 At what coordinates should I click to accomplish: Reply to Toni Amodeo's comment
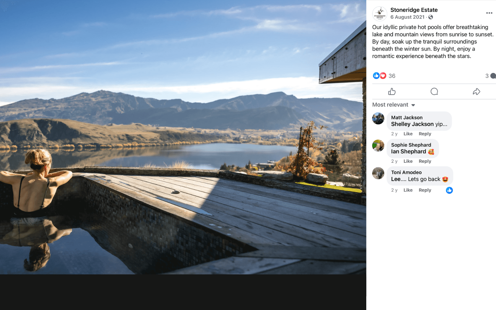coord(425,190)
